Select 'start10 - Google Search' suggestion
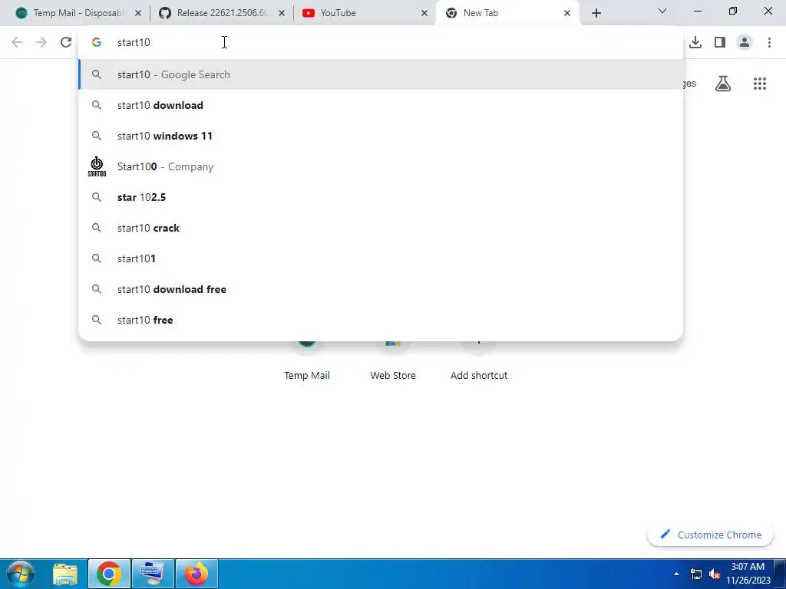This screenshot has height=589, width=786. 381,74
